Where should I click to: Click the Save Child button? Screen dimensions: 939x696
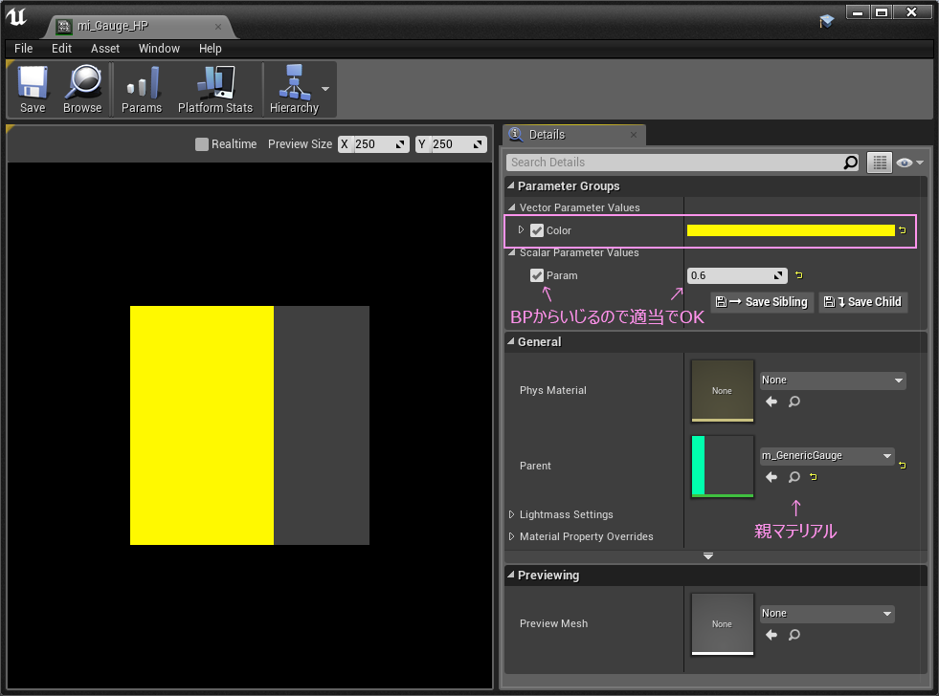coord(863,302)
